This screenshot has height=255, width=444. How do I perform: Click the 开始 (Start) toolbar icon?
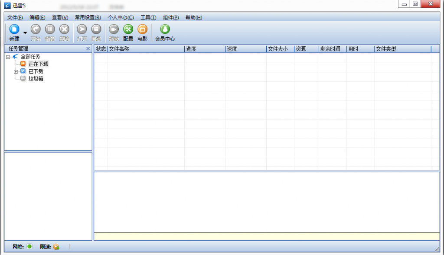(x=36, y=29)
